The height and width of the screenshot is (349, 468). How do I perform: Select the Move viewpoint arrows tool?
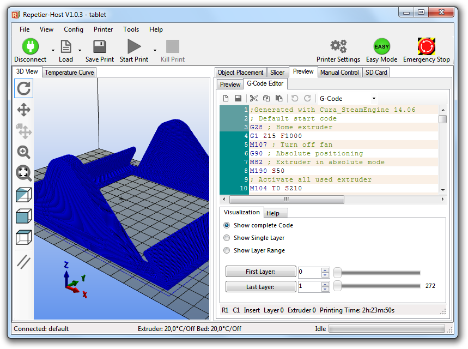pos(23,110)
